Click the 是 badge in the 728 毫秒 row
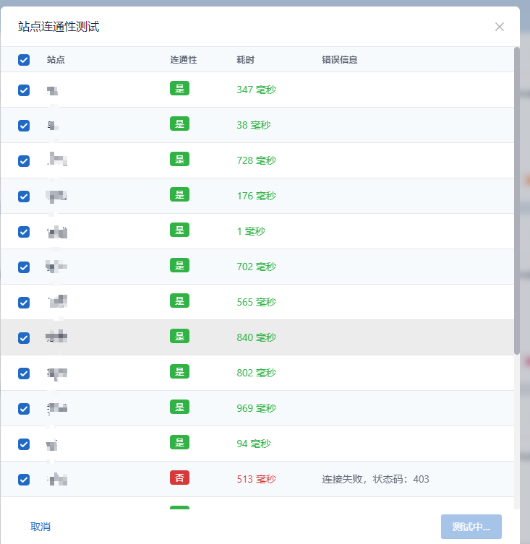The height and width of the screenshot is (544, 530). [179, 159]
